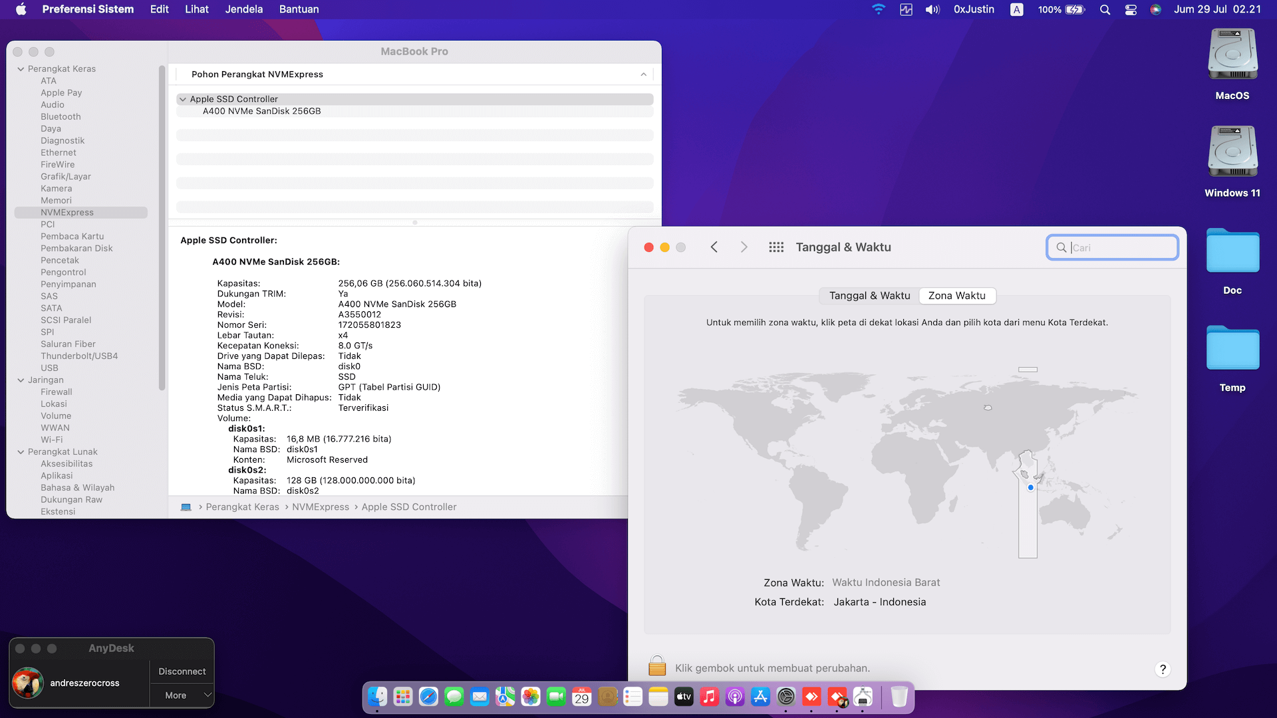Open System Preferences gear in the dock
Viewport: 1277px width, 718px height.
coord(786,697)
